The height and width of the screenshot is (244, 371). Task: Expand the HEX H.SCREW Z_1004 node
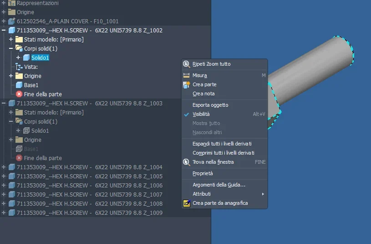(4, 167)
